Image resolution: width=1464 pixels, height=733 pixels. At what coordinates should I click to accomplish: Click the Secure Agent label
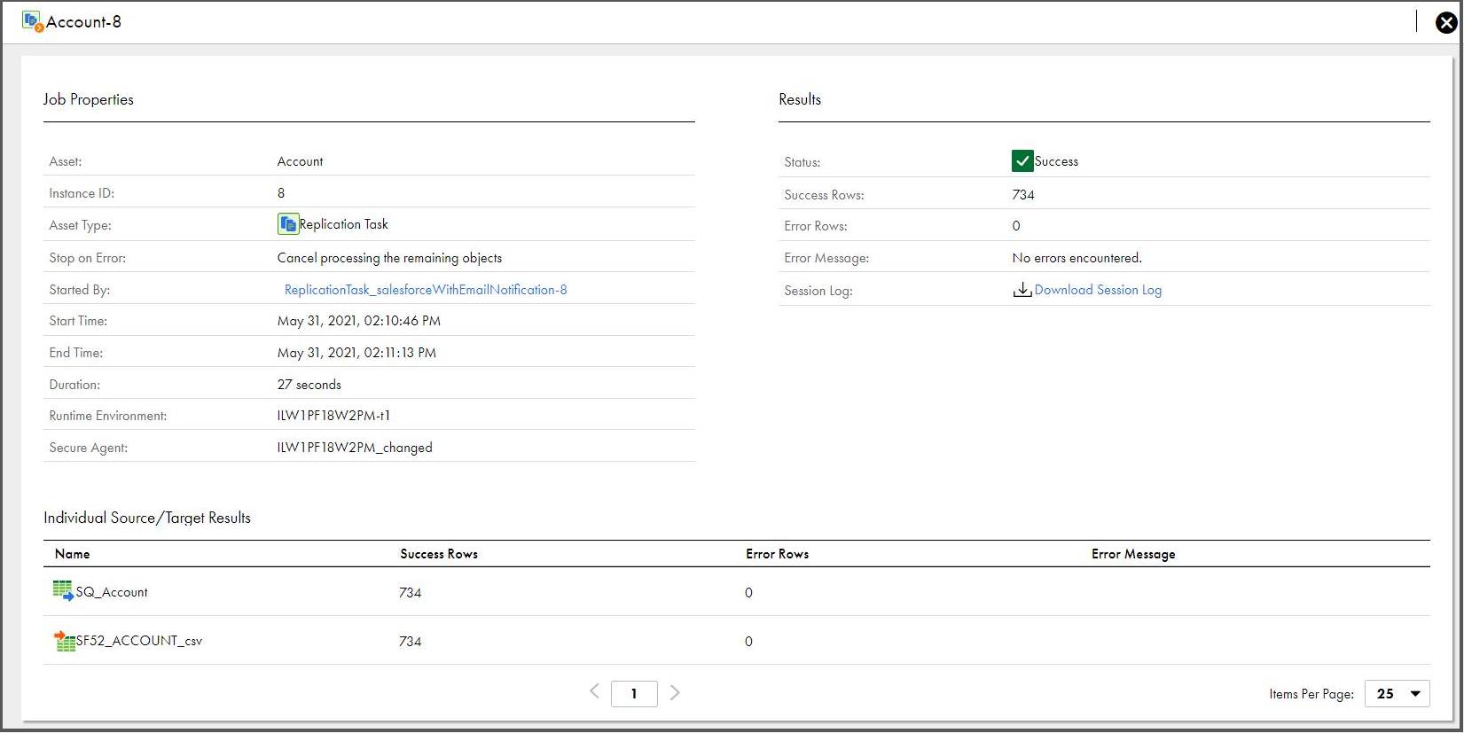pos(89,448)
